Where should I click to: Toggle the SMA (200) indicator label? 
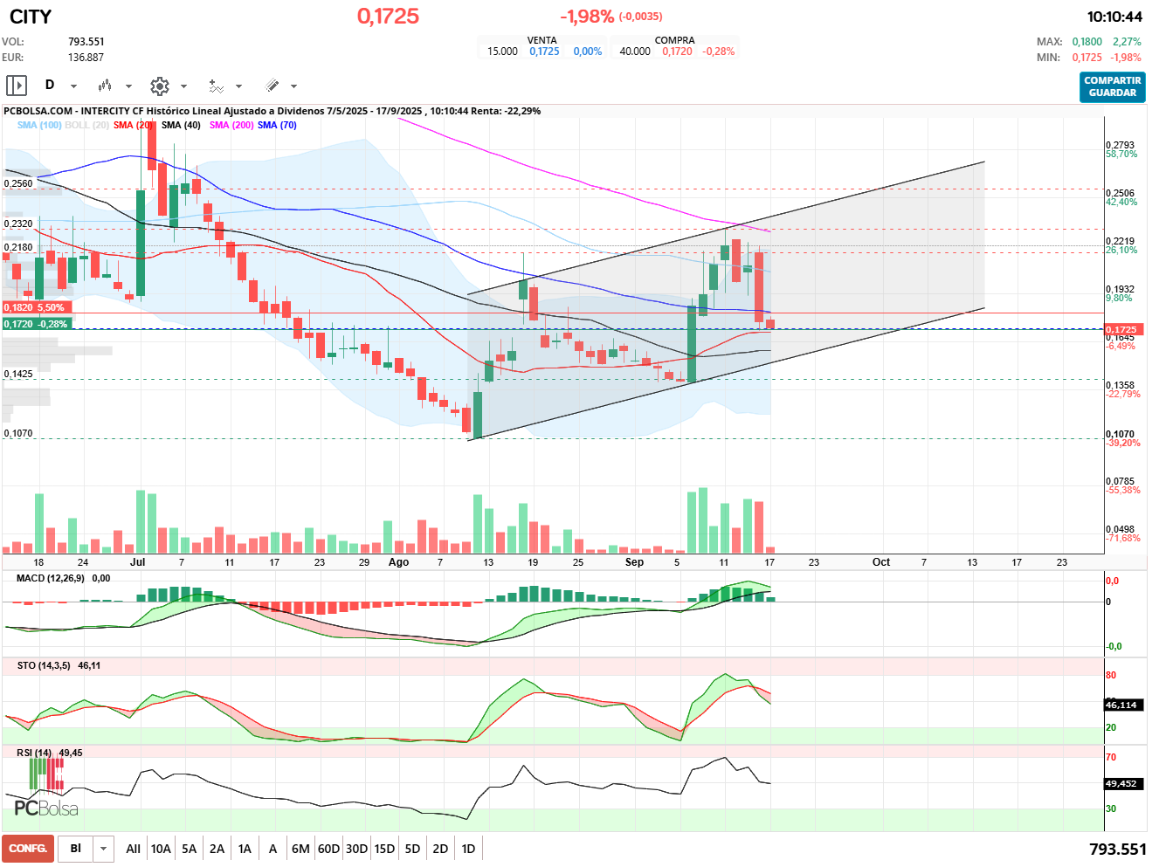pos(231,125)
